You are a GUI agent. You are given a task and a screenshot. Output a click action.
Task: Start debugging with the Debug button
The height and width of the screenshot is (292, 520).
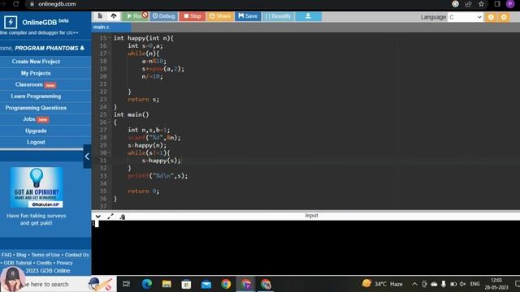tap(164, 16)
